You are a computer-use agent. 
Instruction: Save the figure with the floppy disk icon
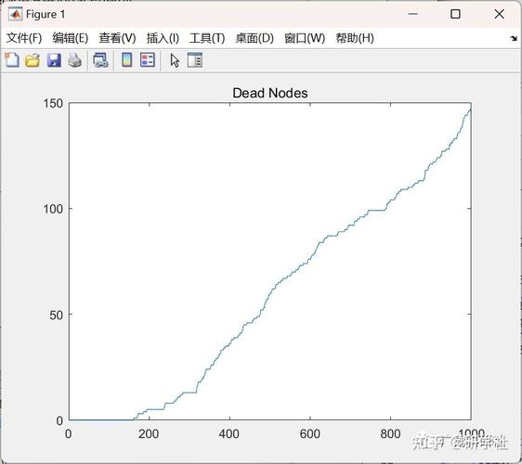pos(54,60)
